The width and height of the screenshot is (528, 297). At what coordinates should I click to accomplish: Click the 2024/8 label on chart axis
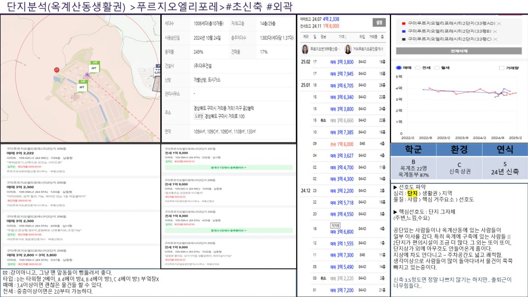pos(497,138)
